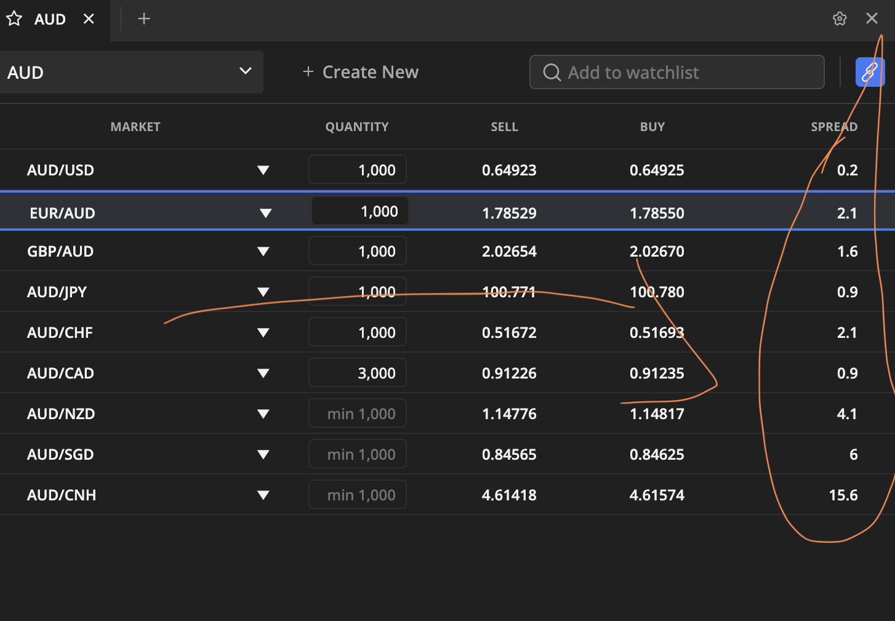Click Create New watchlist button
Screen dimensions: 895x621
[x=361, y=72]
